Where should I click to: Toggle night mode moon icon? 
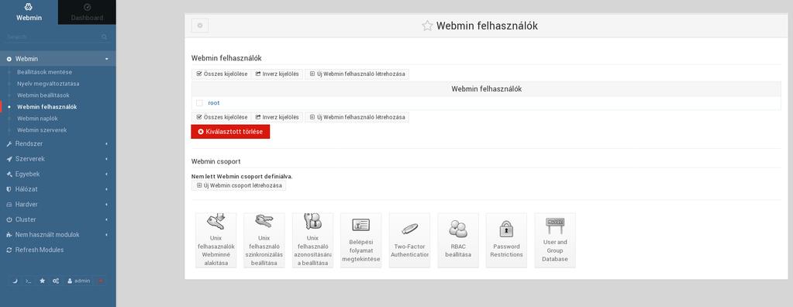pos(15,281)
